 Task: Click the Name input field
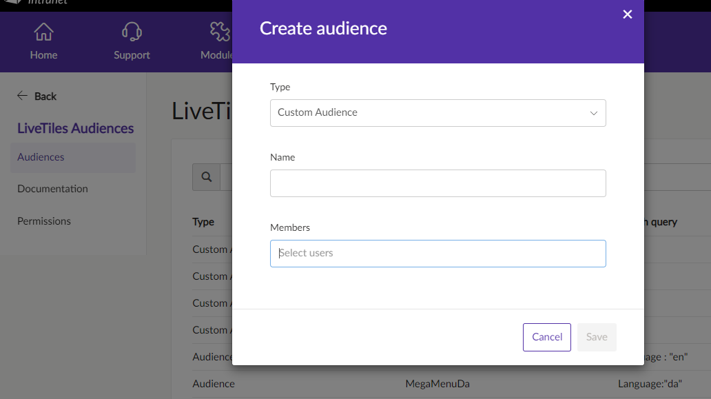point(437,183)
